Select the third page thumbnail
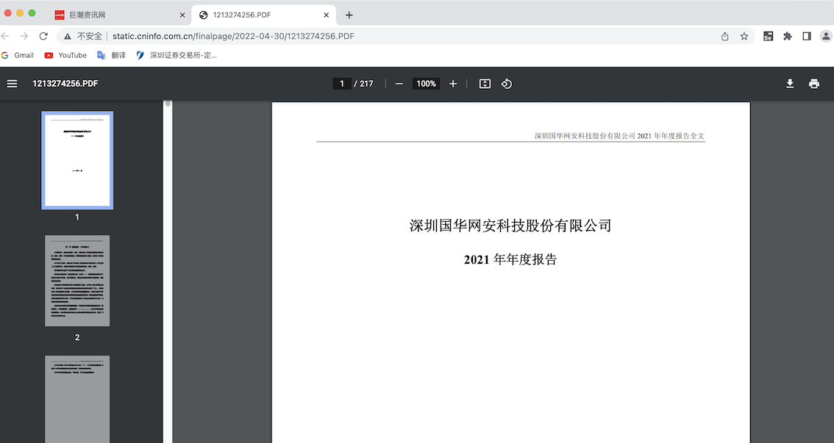The height and width of the screenshot is (443, 834). (x=77, y=400)
